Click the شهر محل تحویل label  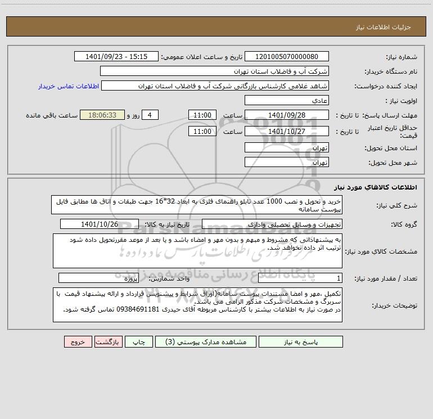tap(393, 163)
